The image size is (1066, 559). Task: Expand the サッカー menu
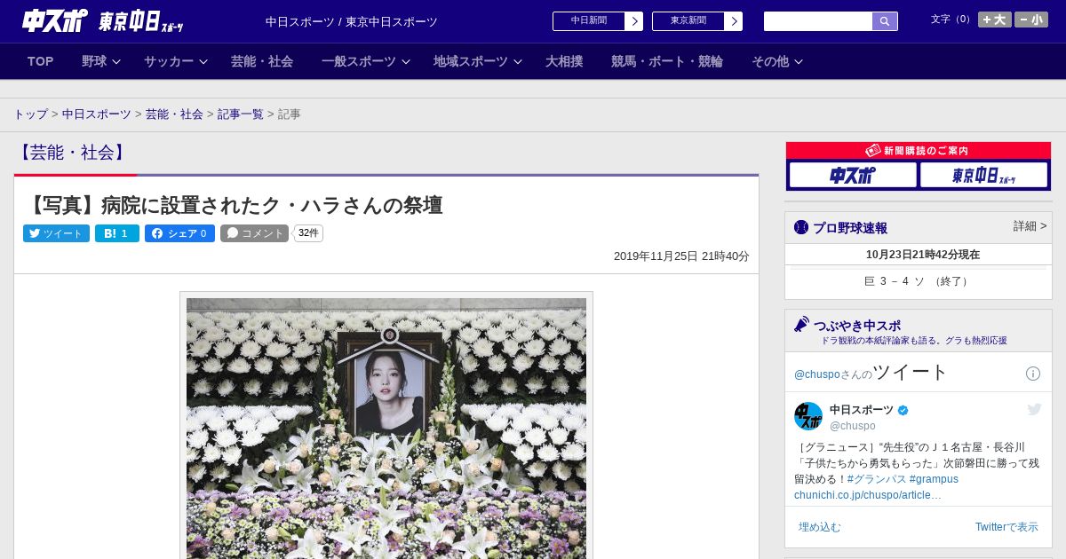176,61
